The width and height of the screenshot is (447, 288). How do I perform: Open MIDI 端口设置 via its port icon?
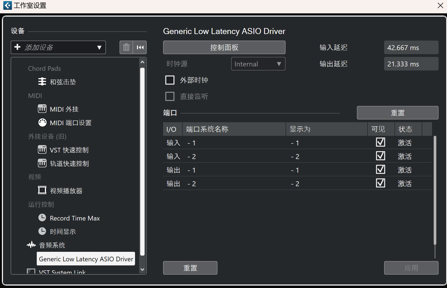tap(42, 122)
